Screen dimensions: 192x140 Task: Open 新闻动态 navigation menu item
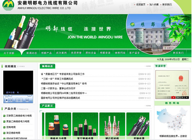point(32,53)
